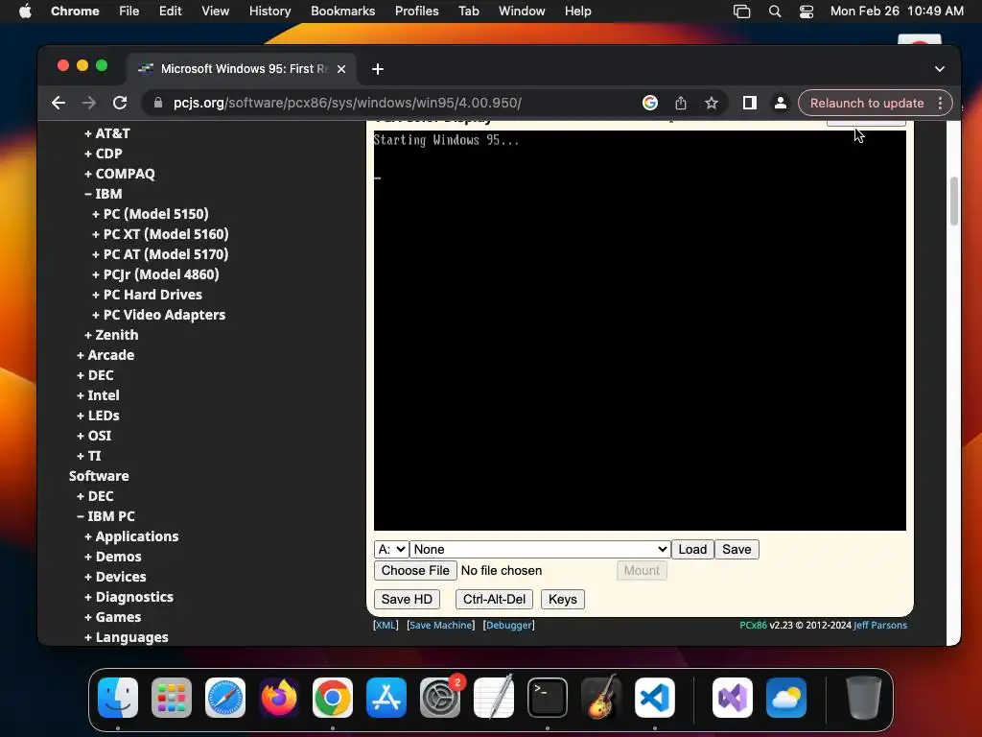
Task: Open the History menu
Action: pyautogui.click(x=269, y=12)
